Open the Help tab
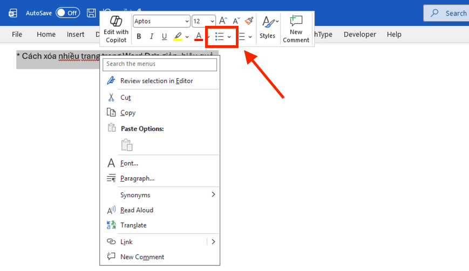Viewport: 469px width, 271px height. tap(394, 34)
